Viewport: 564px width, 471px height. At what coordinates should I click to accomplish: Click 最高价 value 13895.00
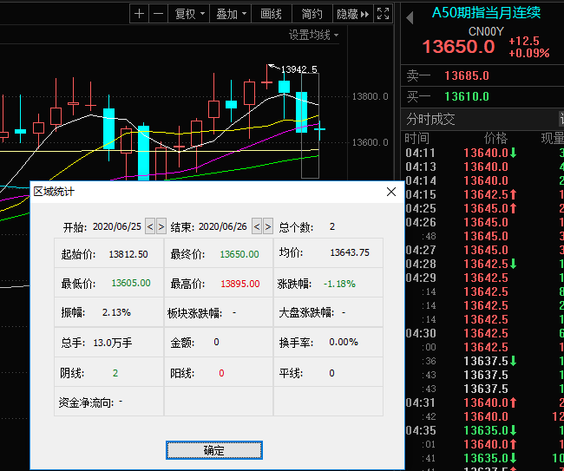(240, 284)
